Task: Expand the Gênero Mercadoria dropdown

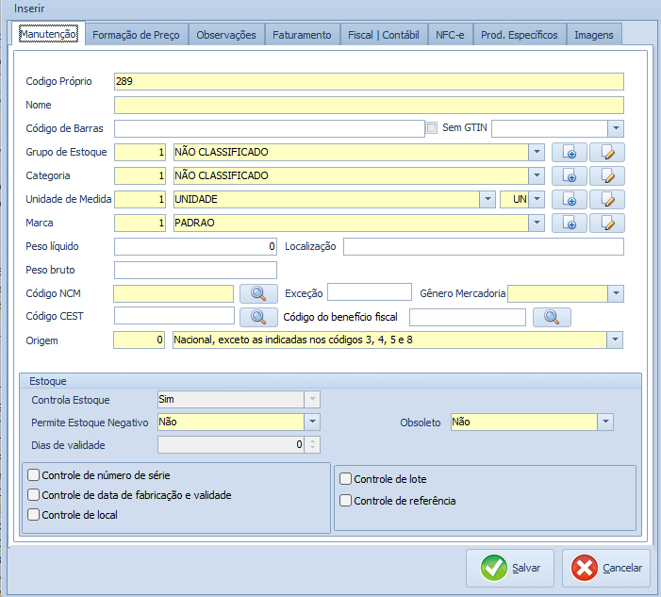Action: pos(615,293)
